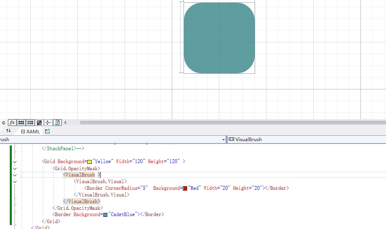
Task: Click the Border Width="20" attribute
Action: [217, 188]
